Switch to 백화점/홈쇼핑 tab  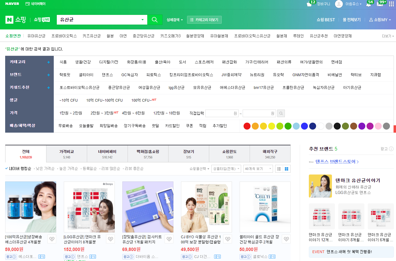[x=148, y=154]
